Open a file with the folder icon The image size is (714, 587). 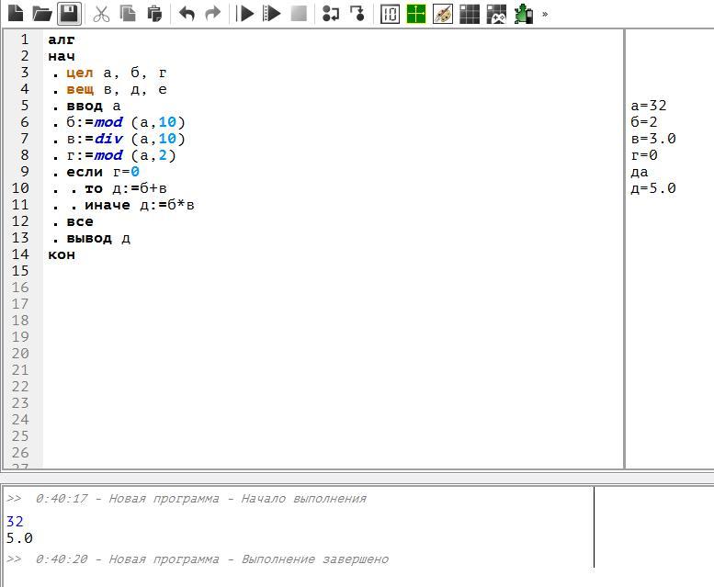pyautogui.click(x=42, y=14)
